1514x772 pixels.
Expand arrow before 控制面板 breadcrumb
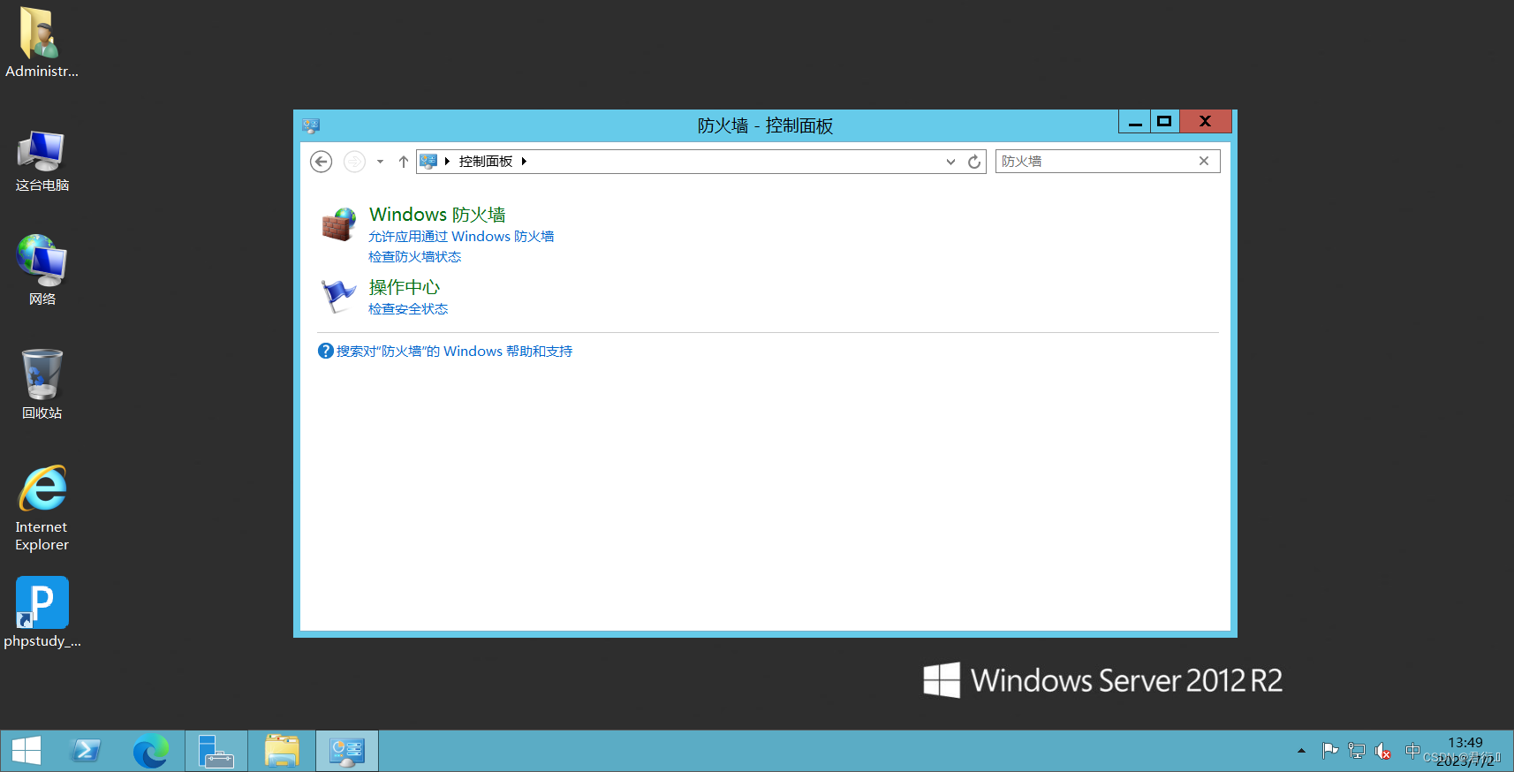[447, 161]
